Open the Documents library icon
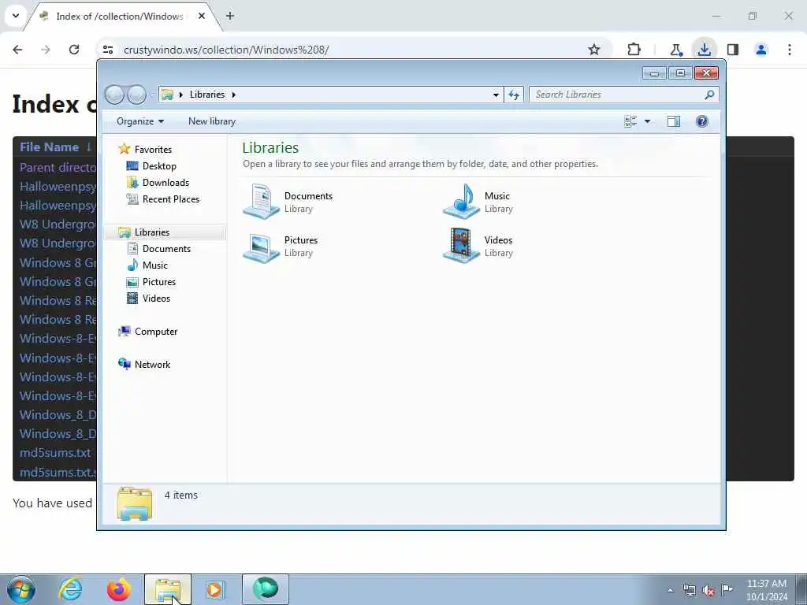 262,201
